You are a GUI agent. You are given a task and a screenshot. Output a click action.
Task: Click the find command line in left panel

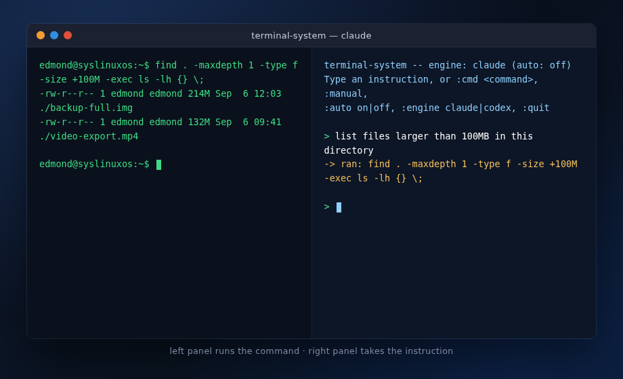169,65
